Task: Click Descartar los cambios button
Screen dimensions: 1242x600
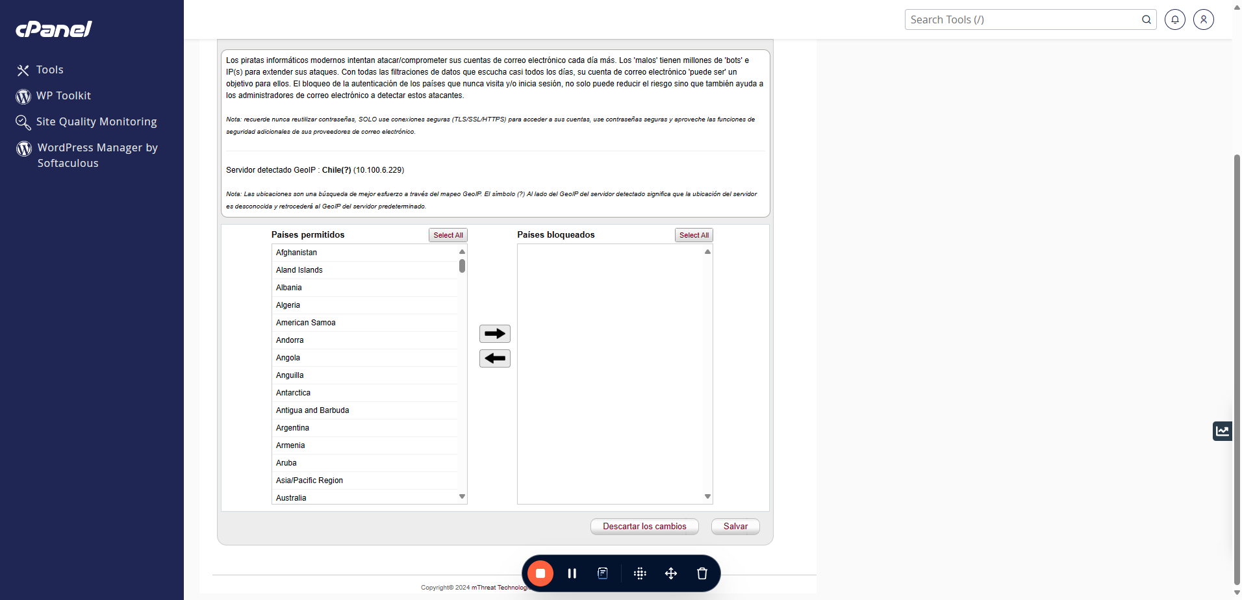Action: [644, 527]
